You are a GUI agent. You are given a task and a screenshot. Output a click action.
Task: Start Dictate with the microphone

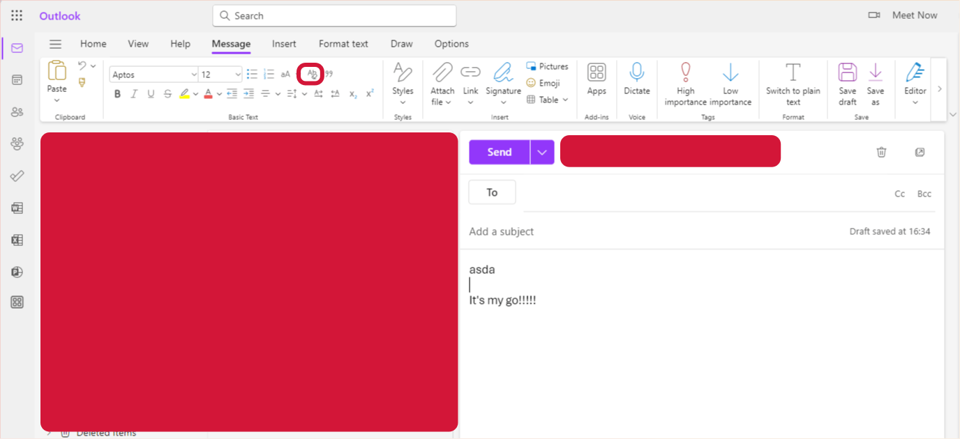pyautogui.click(x=636, y=79)
